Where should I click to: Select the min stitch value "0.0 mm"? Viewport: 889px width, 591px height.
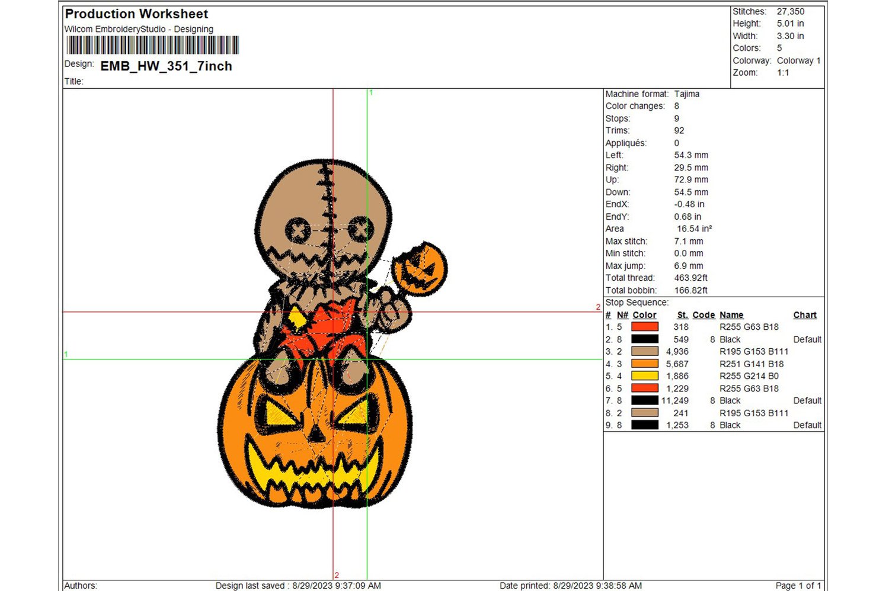(689, 253)
